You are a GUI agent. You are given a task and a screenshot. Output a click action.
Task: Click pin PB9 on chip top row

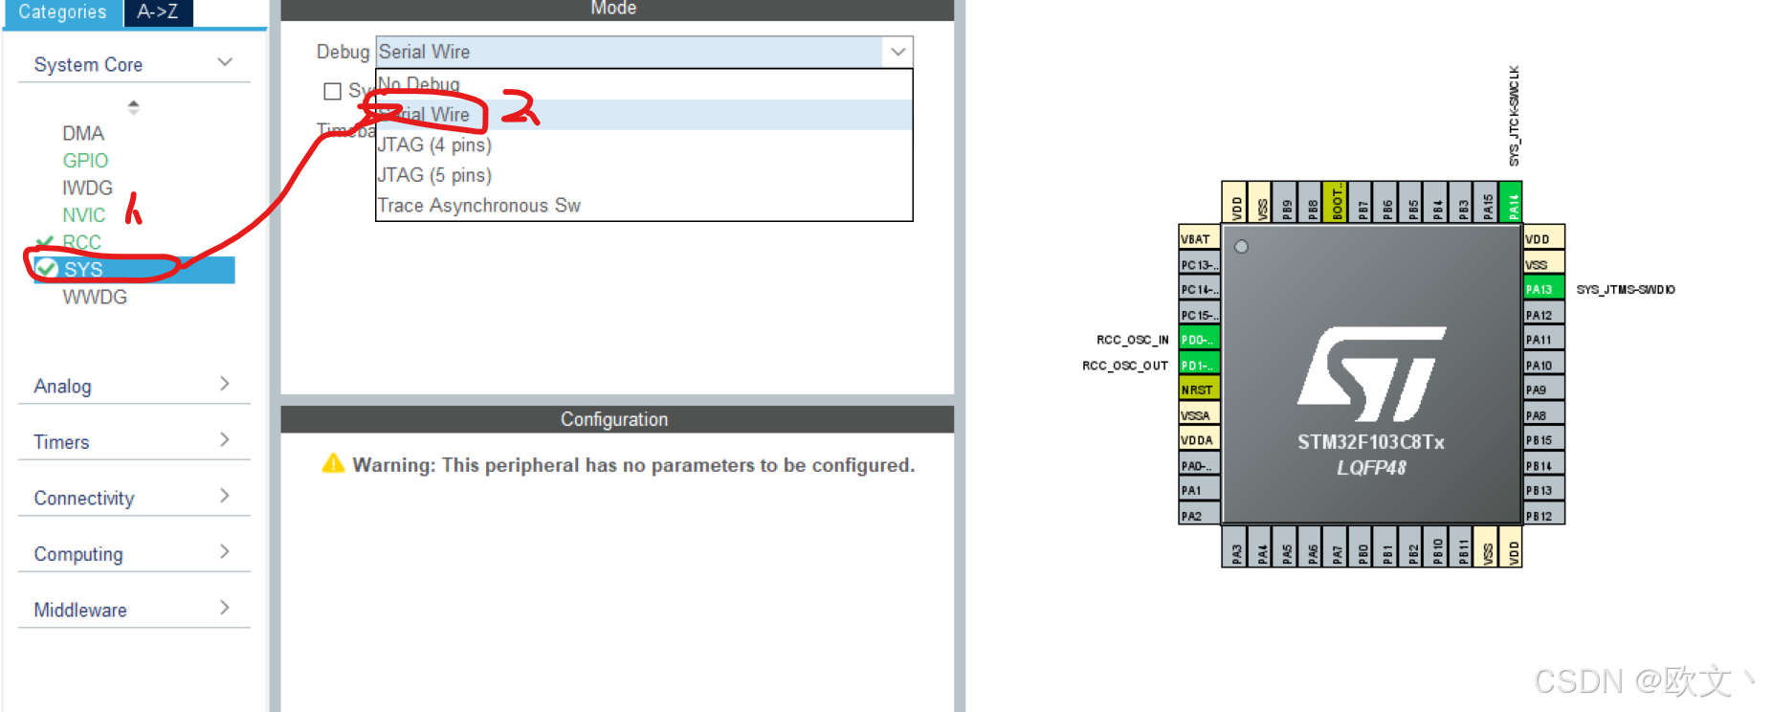click(x=1287, y=202)
